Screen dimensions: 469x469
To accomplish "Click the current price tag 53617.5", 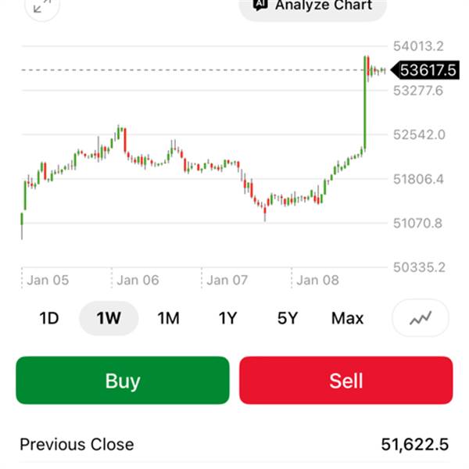I will pyautogui.click(x=426, y=70).
